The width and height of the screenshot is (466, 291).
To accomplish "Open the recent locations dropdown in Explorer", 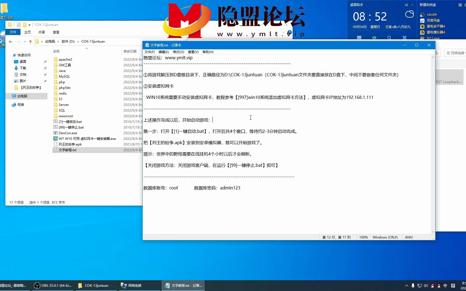I will coord(25,41).
